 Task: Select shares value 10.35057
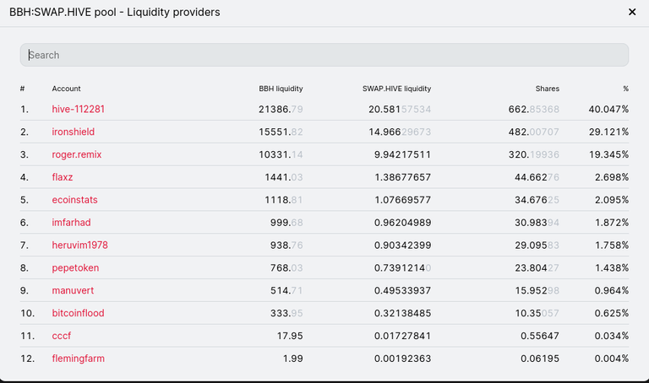537,313
